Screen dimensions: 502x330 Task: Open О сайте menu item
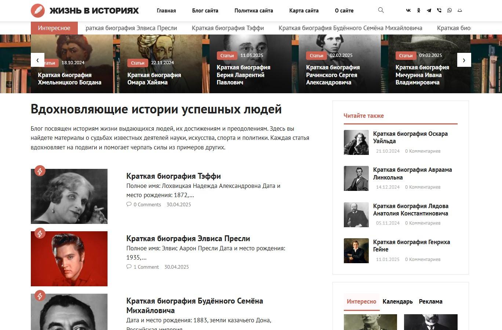pos(344,11)
